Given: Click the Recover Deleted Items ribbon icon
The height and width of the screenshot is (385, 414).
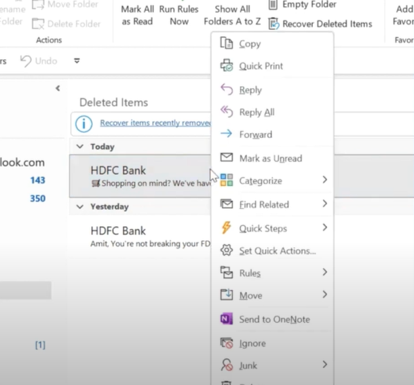Looking at the screenshot, I should click(x=274, y=24).
